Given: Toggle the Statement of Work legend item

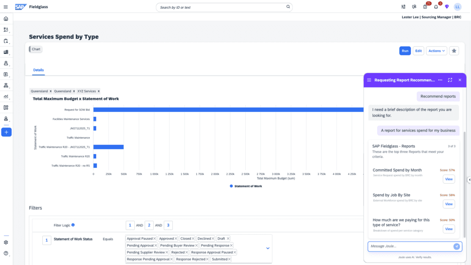Looking at the screenshot, I should click(x=245, y=186).
